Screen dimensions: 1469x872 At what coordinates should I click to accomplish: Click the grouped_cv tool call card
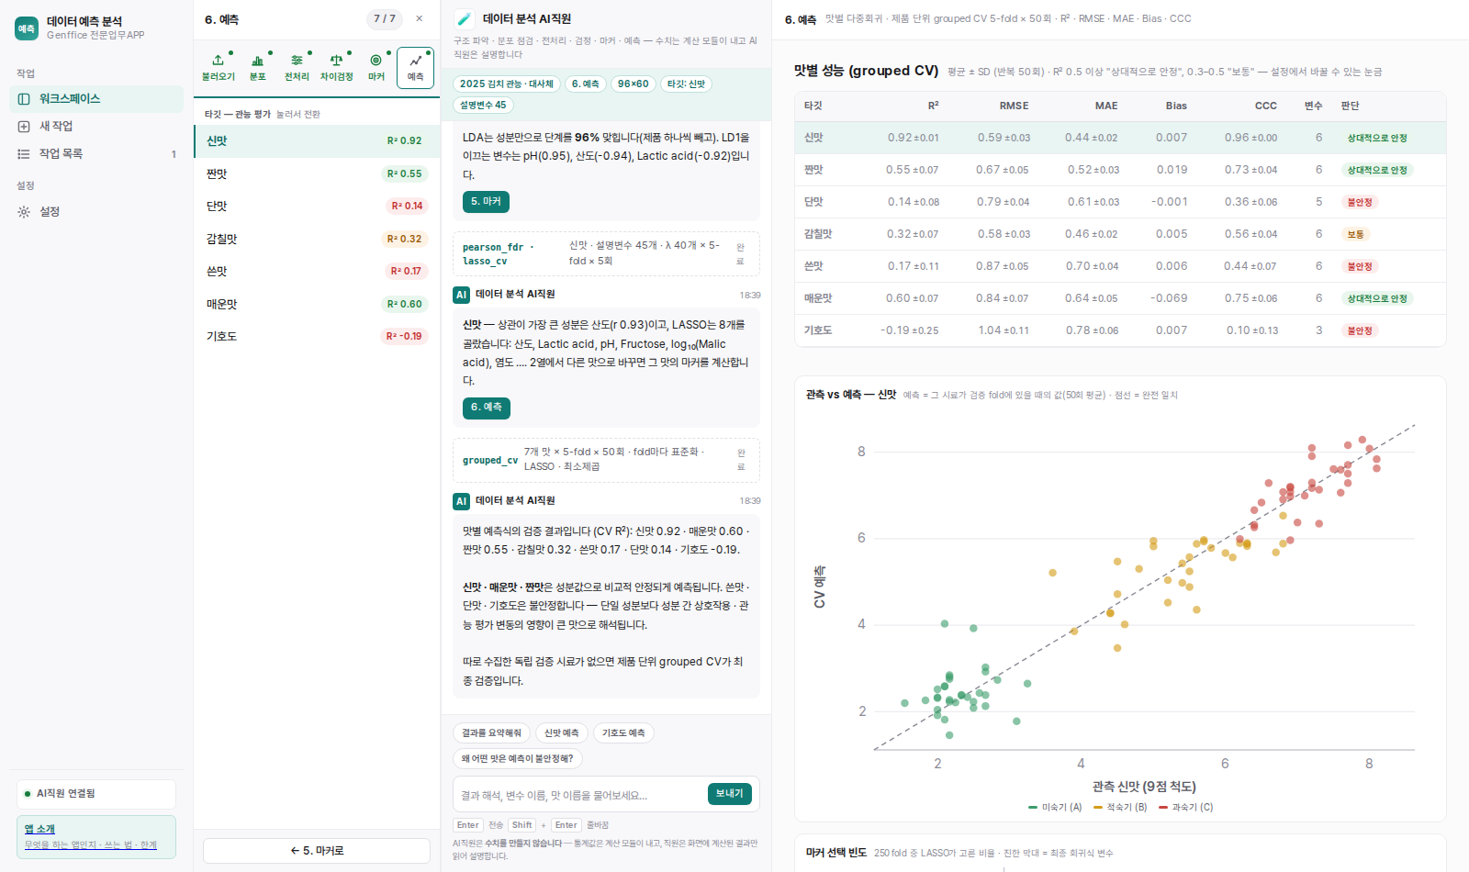point(606,460)
